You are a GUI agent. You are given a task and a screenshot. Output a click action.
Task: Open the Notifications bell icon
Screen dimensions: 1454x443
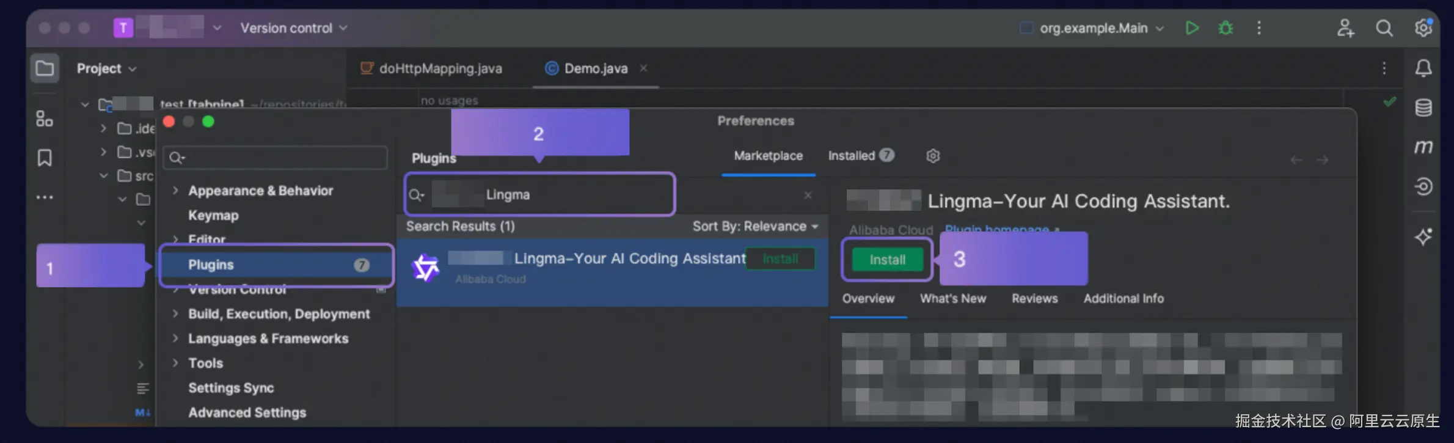tap(1423, 68)
